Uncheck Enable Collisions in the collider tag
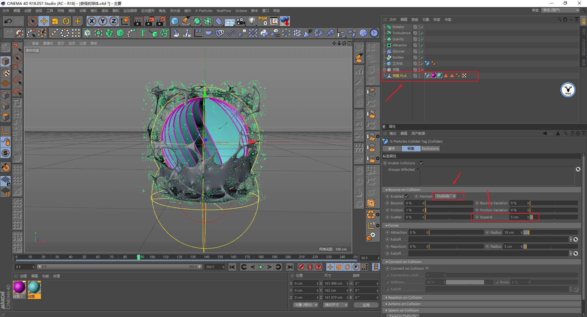Screen dimensions: 587x317 tap(422, 163)
